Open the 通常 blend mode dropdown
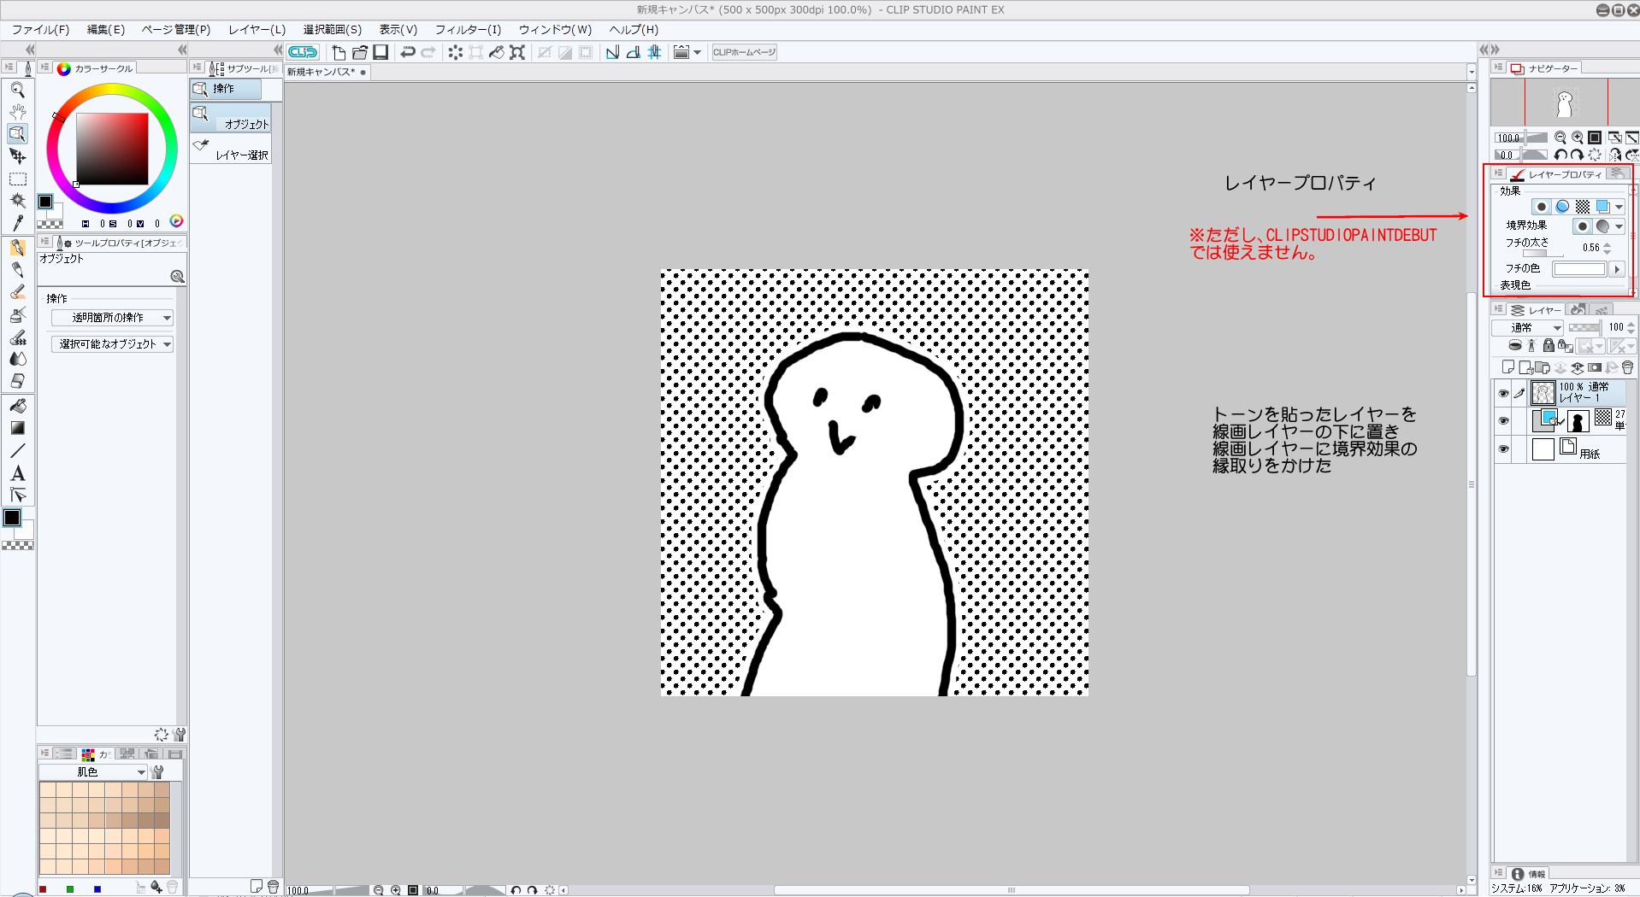Viewport: 1640px width, 897px height. click(x=1527, y=328)
